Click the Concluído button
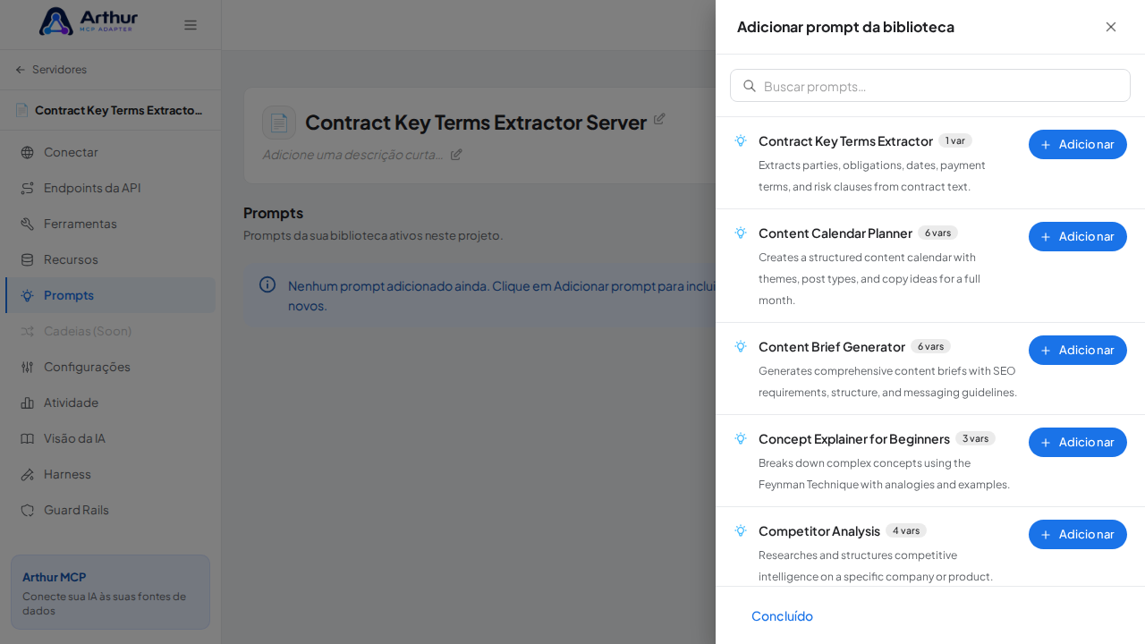Image resolution: width=1145 pixels, height=644 pixels. [782, 615]
